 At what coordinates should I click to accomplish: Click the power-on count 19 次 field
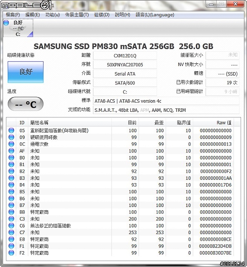tap(222, 83)
